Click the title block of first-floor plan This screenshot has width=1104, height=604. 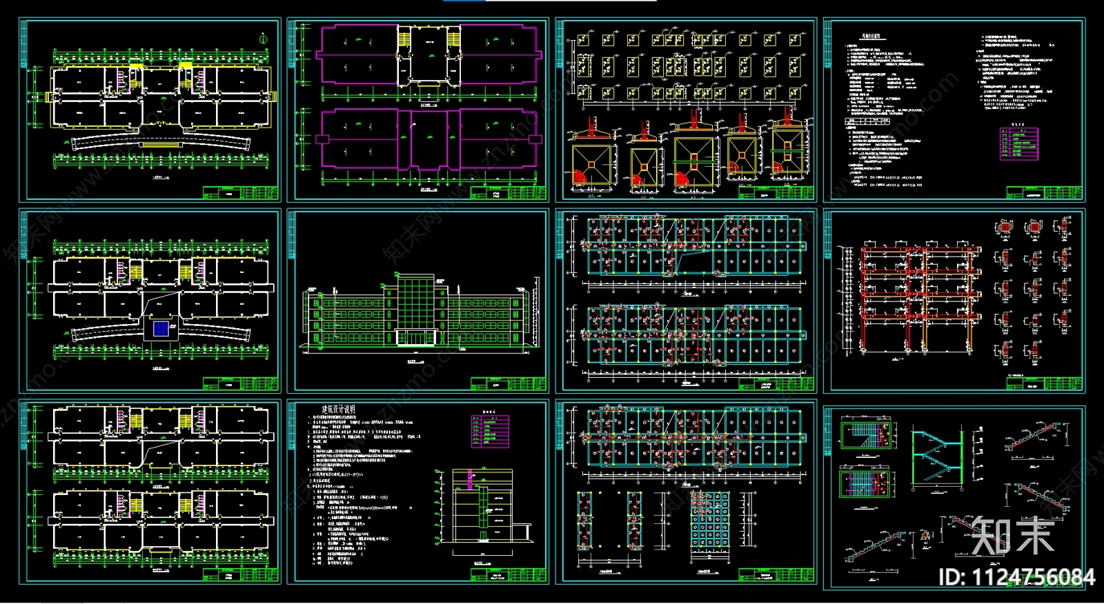point(240,192)
